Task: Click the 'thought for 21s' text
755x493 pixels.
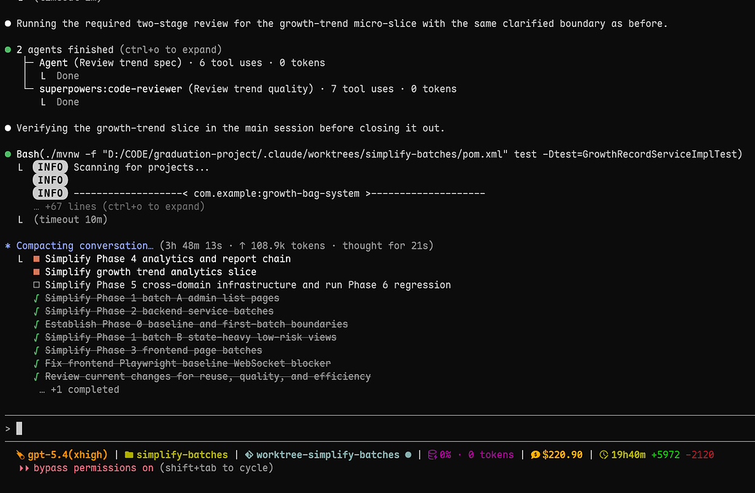Action: (384, 246)
